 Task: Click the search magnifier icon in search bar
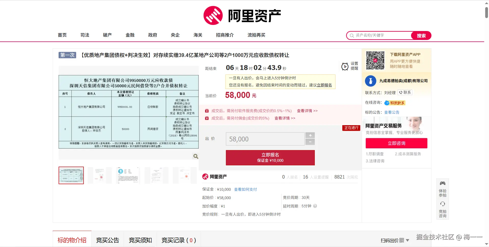(x=351, y=35)
